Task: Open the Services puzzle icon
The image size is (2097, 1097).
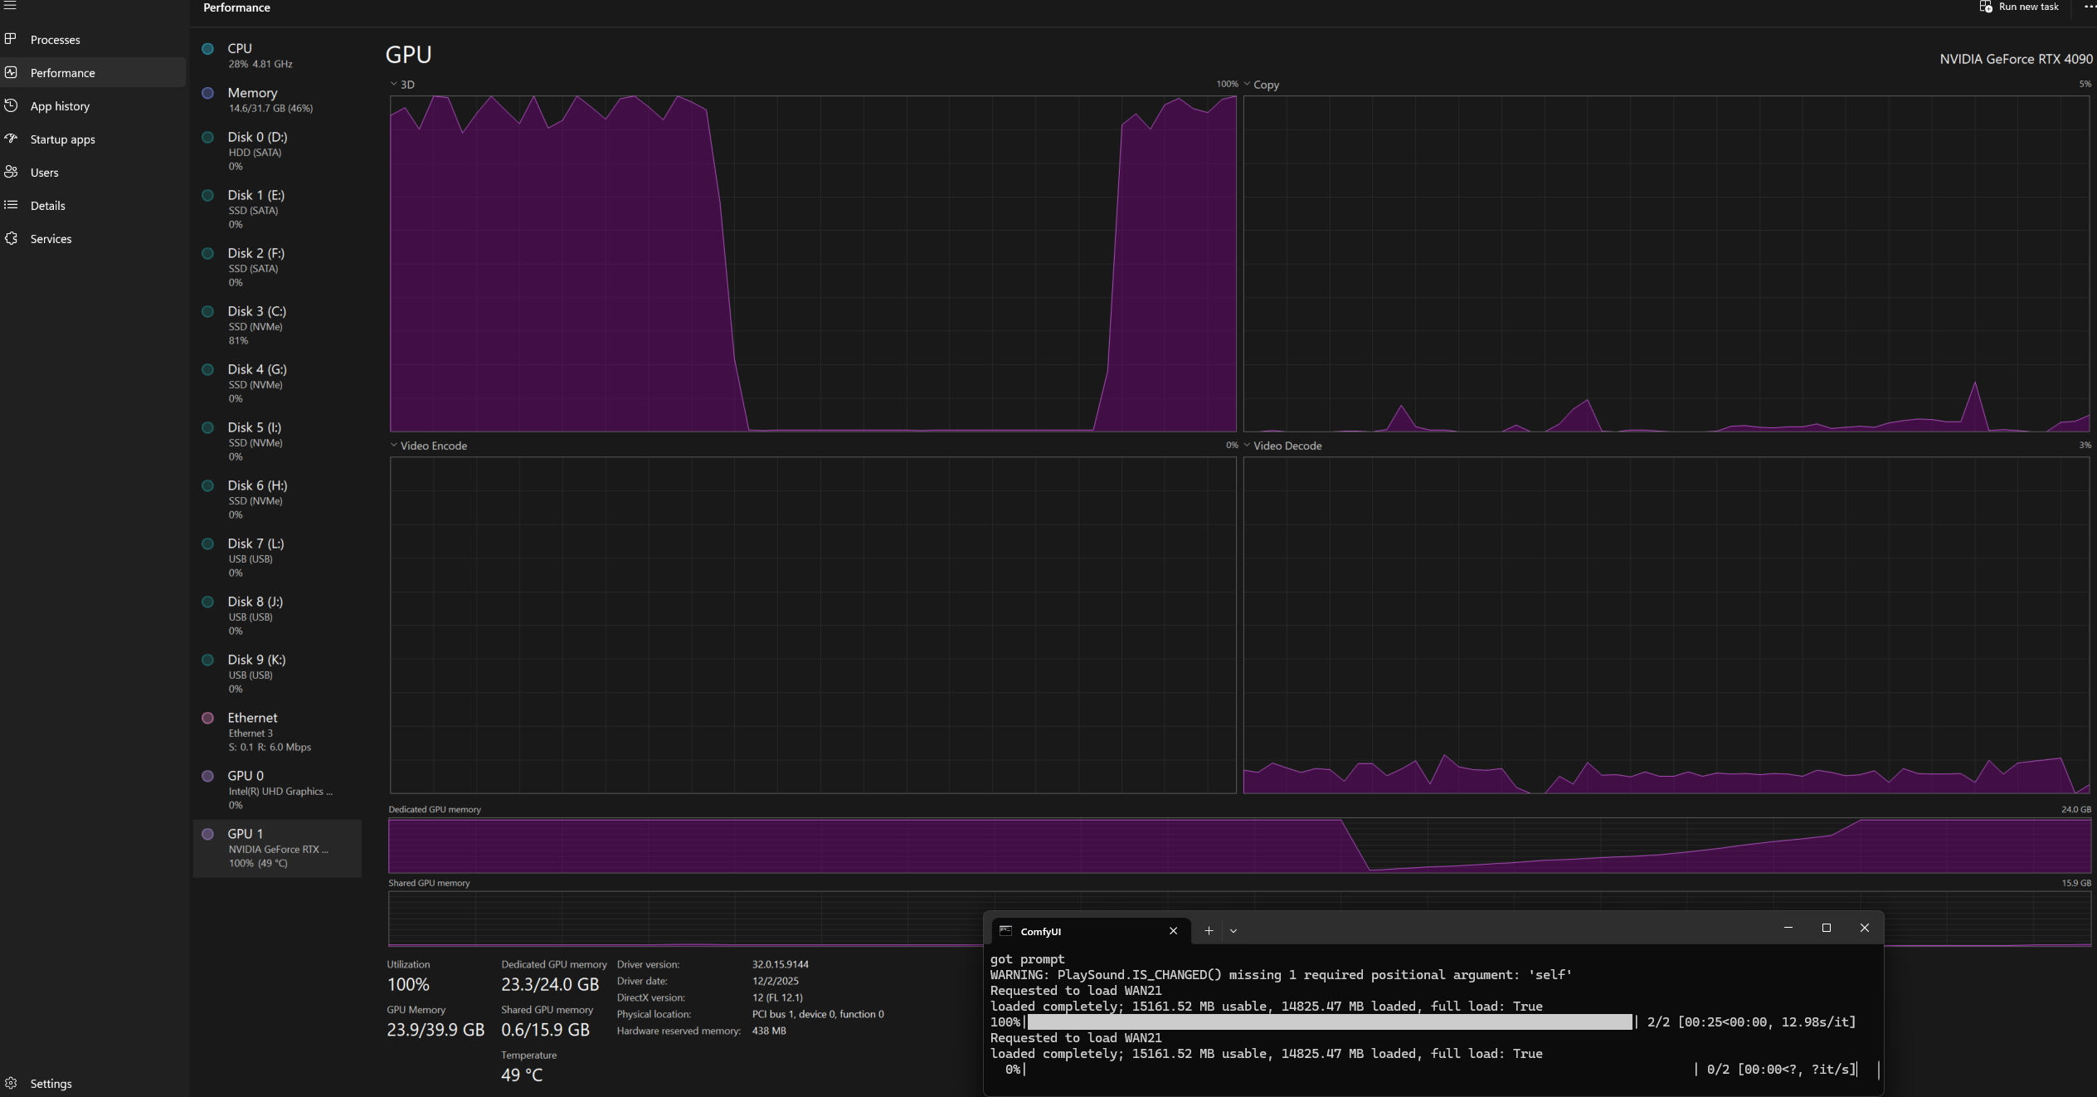Action: coord(11,238)
